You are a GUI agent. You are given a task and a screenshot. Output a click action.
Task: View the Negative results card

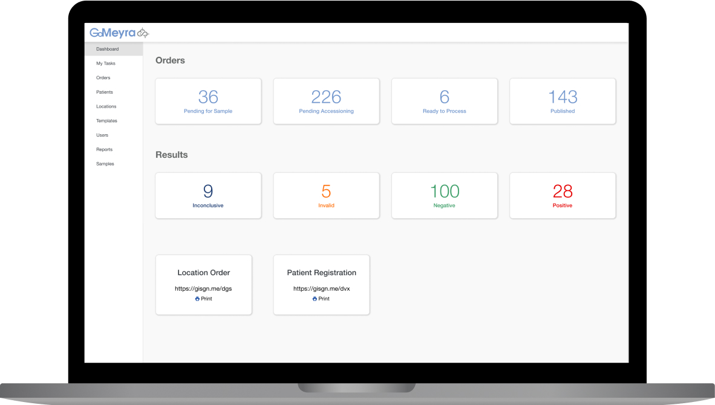445,195
